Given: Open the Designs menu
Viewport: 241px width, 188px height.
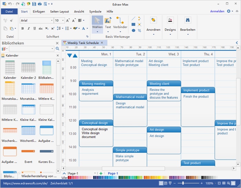Looking at the screenshot, I should [x=170, y=26].
